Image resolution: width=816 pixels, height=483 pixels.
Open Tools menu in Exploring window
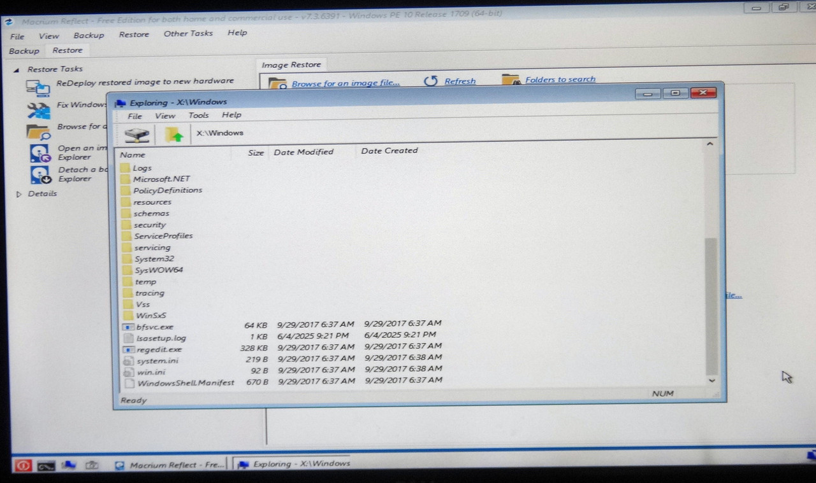click(x=198, y=115)
